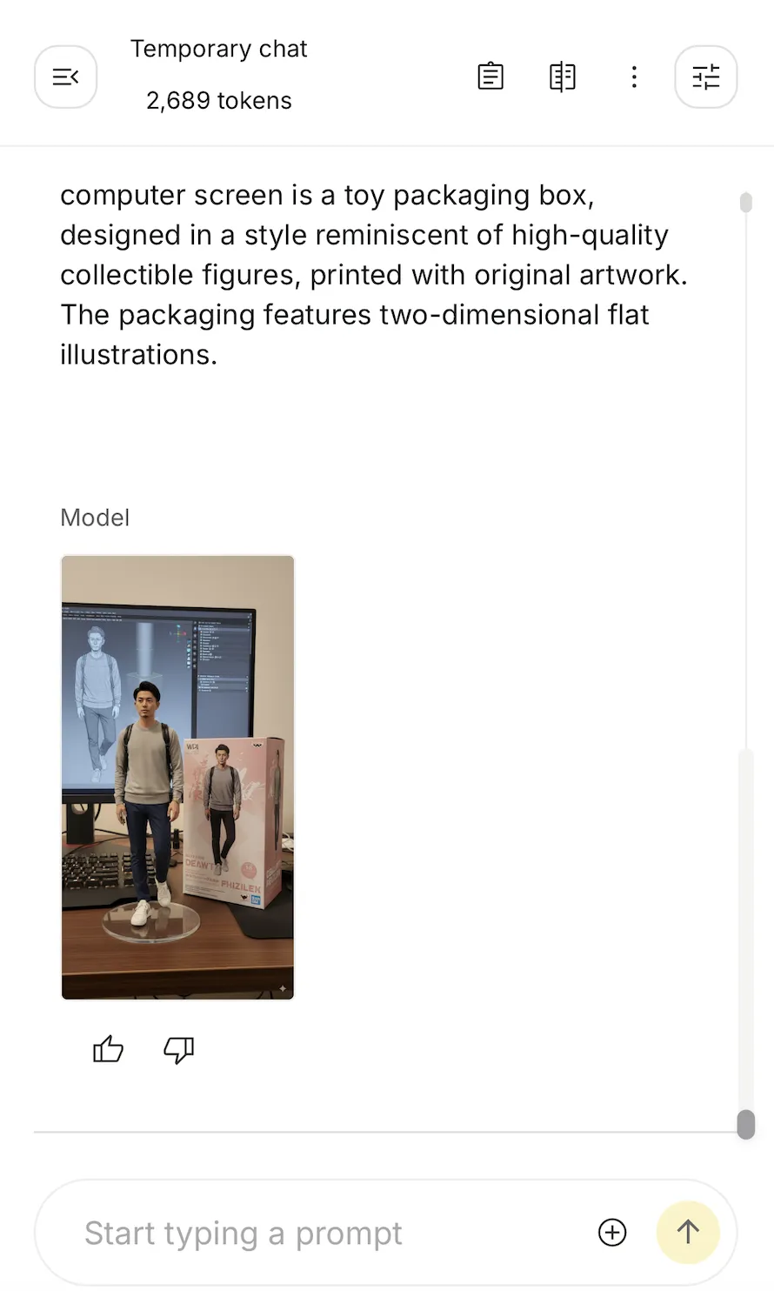Select the user prompt text about toy packaging
Viewport: 774px width, 1291px height.
(x=374, y=275)
